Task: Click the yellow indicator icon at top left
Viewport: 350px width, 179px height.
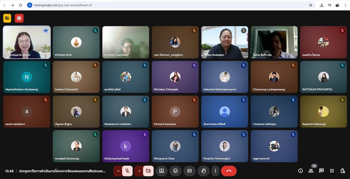Action: pyautogui.click(x=7, y=18)
